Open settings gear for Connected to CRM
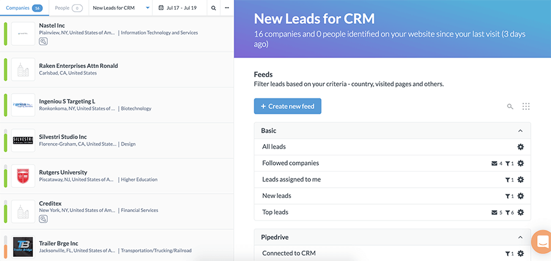551x261 pixels. click(520, 253)
